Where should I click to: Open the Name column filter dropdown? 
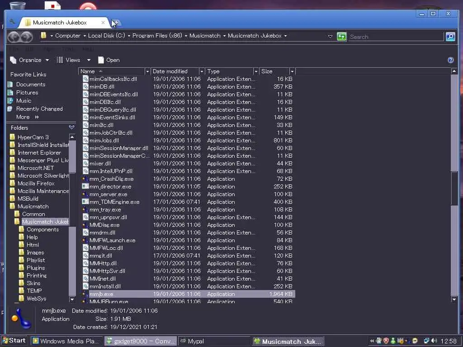coord(147,71)
